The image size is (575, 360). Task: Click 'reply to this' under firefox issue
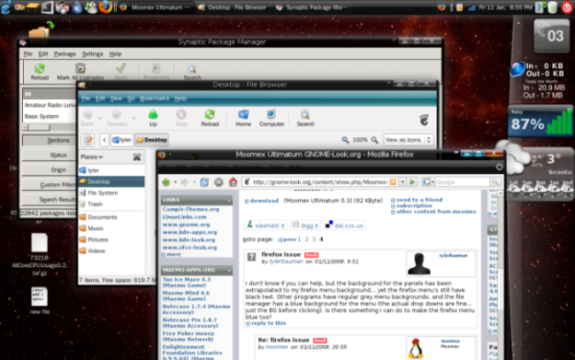point(265,324)
